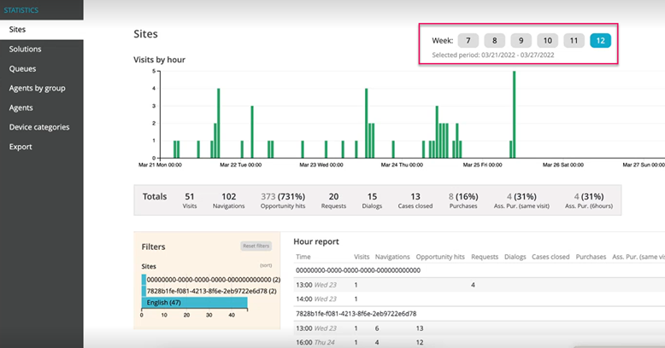Open Agents by group section

click(x=37, y=88)
